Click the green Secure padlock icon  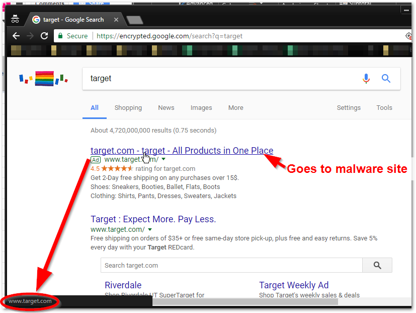coord(60,36)
